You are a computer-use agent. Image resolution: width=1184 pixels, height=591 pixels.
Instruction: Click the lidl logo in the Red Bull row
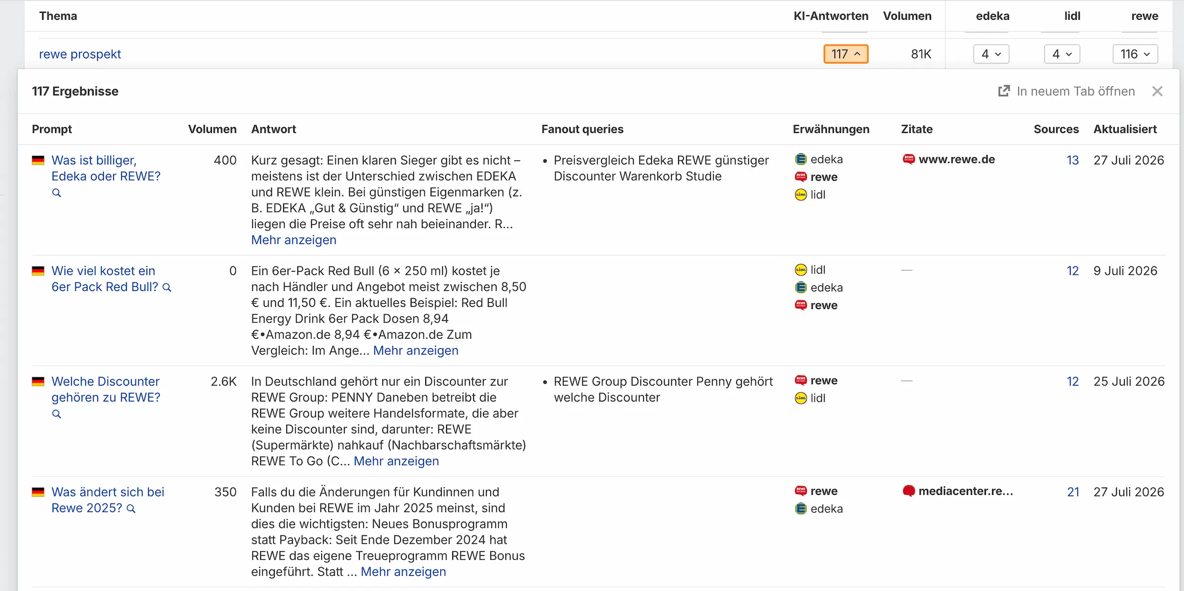(800, 270)
